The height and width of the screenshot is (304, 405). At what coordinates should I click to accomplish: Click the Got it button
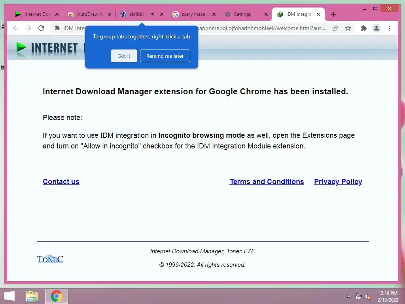pyautogui.click(x=124, y=56)
